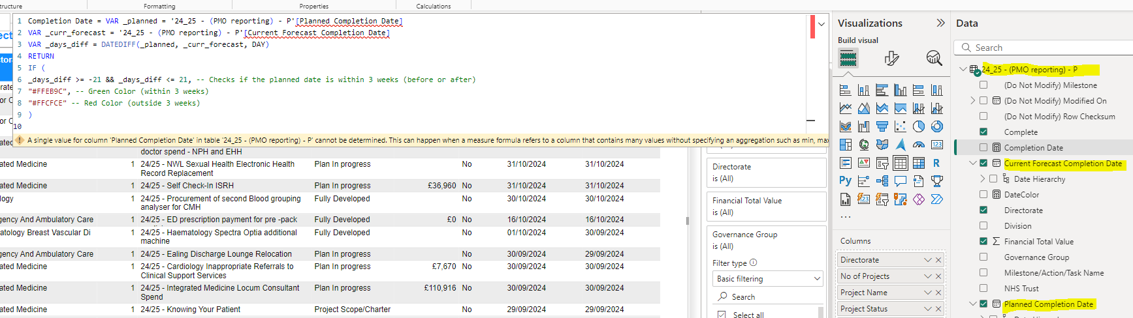Screen dimensions: 1133x318
Task: Uncheck the Complete field
Action: pos(983,132)
